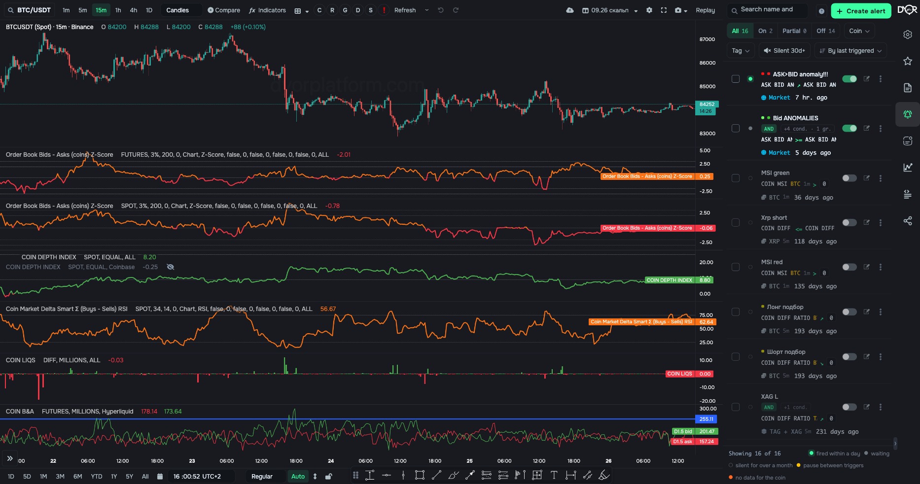The width and height of the screenshot is (920, 484).
Task: Undo last chart action
Action: click(x=441, y=10)
